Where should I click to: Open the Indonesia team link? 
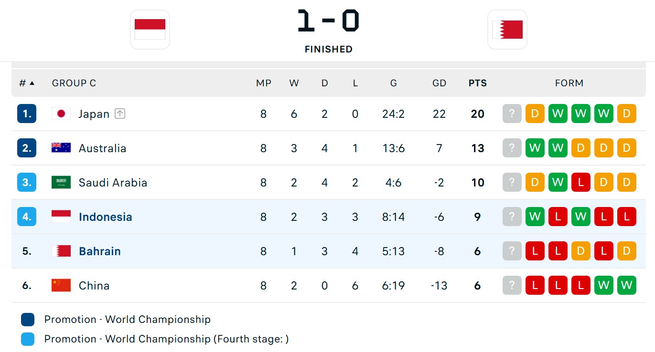pos(105,217)
